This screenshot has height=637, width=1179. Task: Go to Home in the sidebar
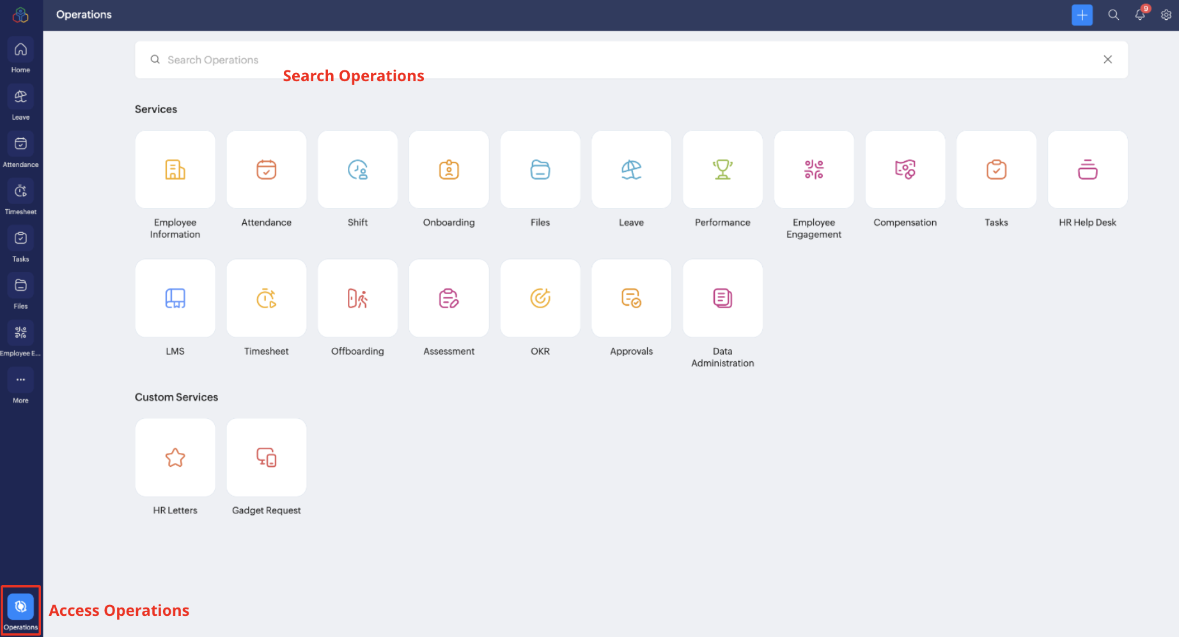pyautogui.click(x=20, y=55)
